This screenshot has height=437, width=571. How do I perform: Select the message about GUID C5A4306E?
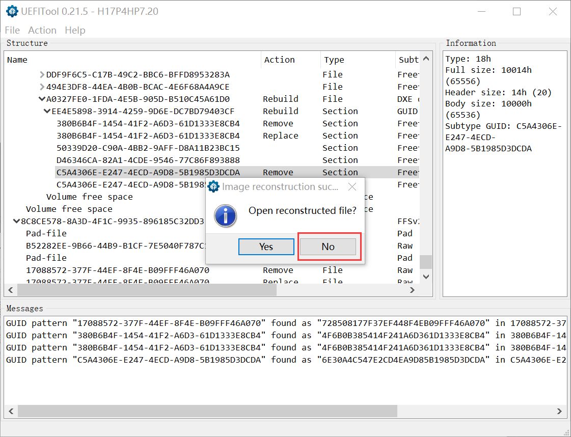point(285,360)
